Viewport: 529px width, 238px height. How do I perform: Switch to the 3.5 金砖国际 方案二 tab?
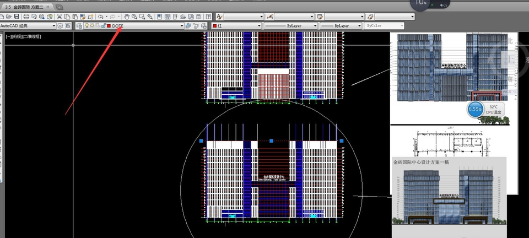point(24,7)
